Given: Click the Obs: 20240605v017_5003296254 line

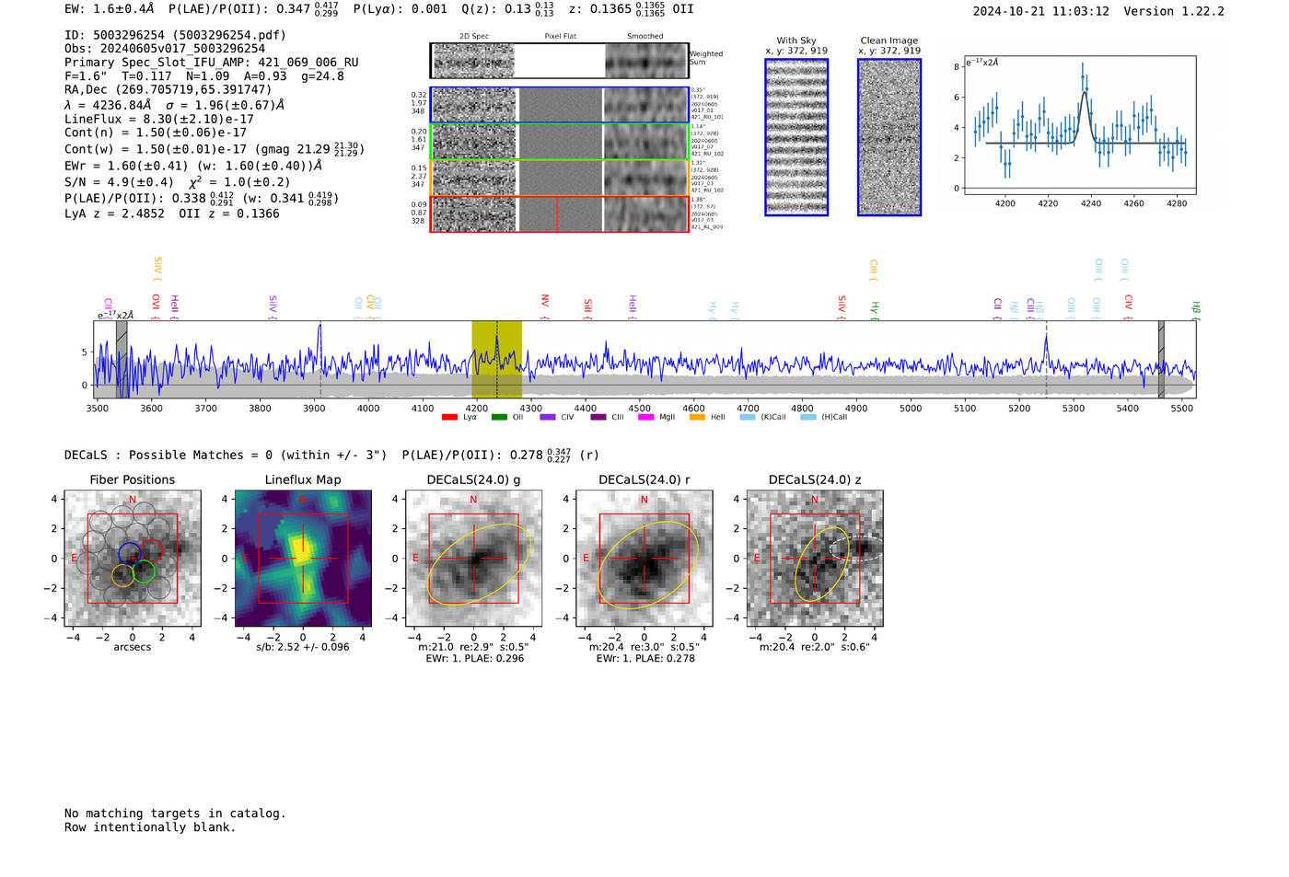Looking at the screenshot, I should pyautogui.click(x=165, y=49).
